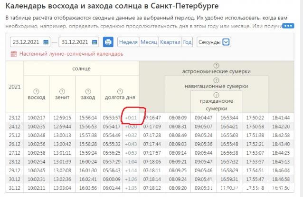Select the Месяц period tab
Viewport: 303px width, 197px height.
[149, 42]
